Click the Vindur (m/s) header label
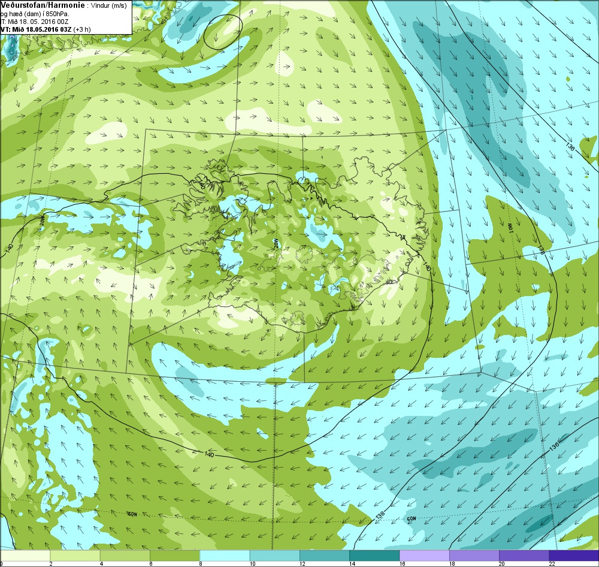This screenshot has height=567, width=599. point(108,6)
